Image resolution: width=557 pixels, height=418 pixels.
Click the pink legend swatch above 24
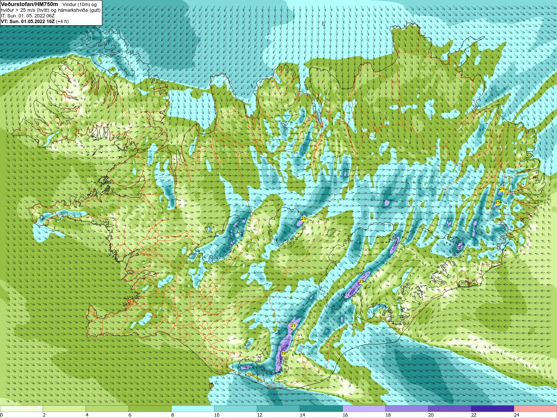pyautogui.click(x=536, y=408)
